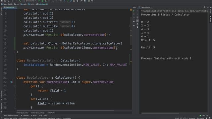This screenshot has width=212, height=119.
Task: Toggle scroll to end in the Run console
Action: (x=137, y=21)
